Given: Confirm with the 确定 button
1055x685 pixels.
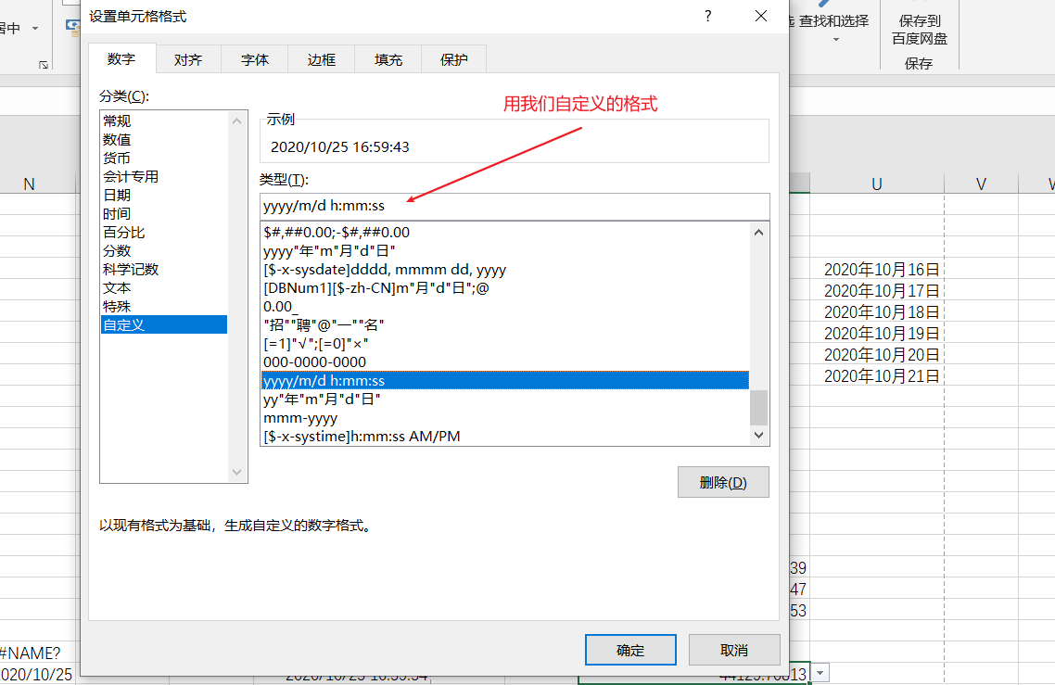Looking at the screenshot, I should coord(630,650).
